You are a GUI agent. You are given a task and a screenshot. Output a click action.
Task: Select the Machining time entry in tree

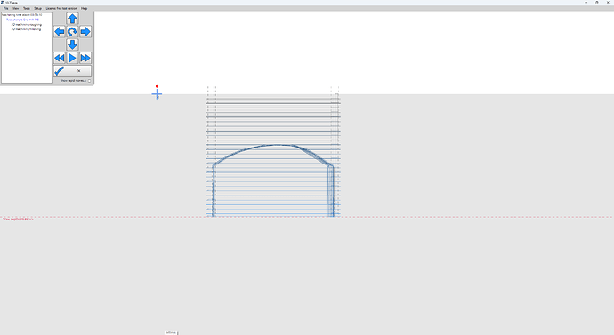22,15
